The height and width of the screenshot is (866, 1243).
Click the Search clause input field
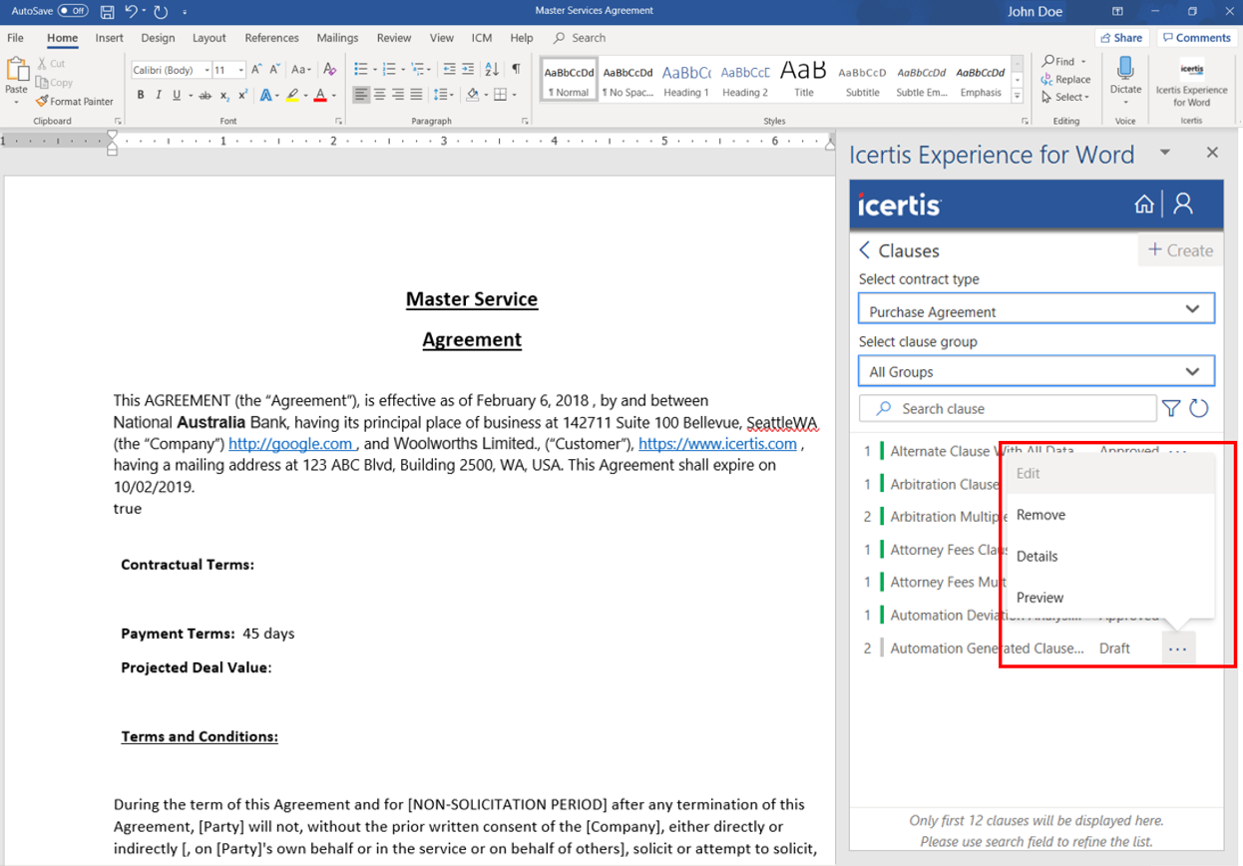click(1008, 409)
